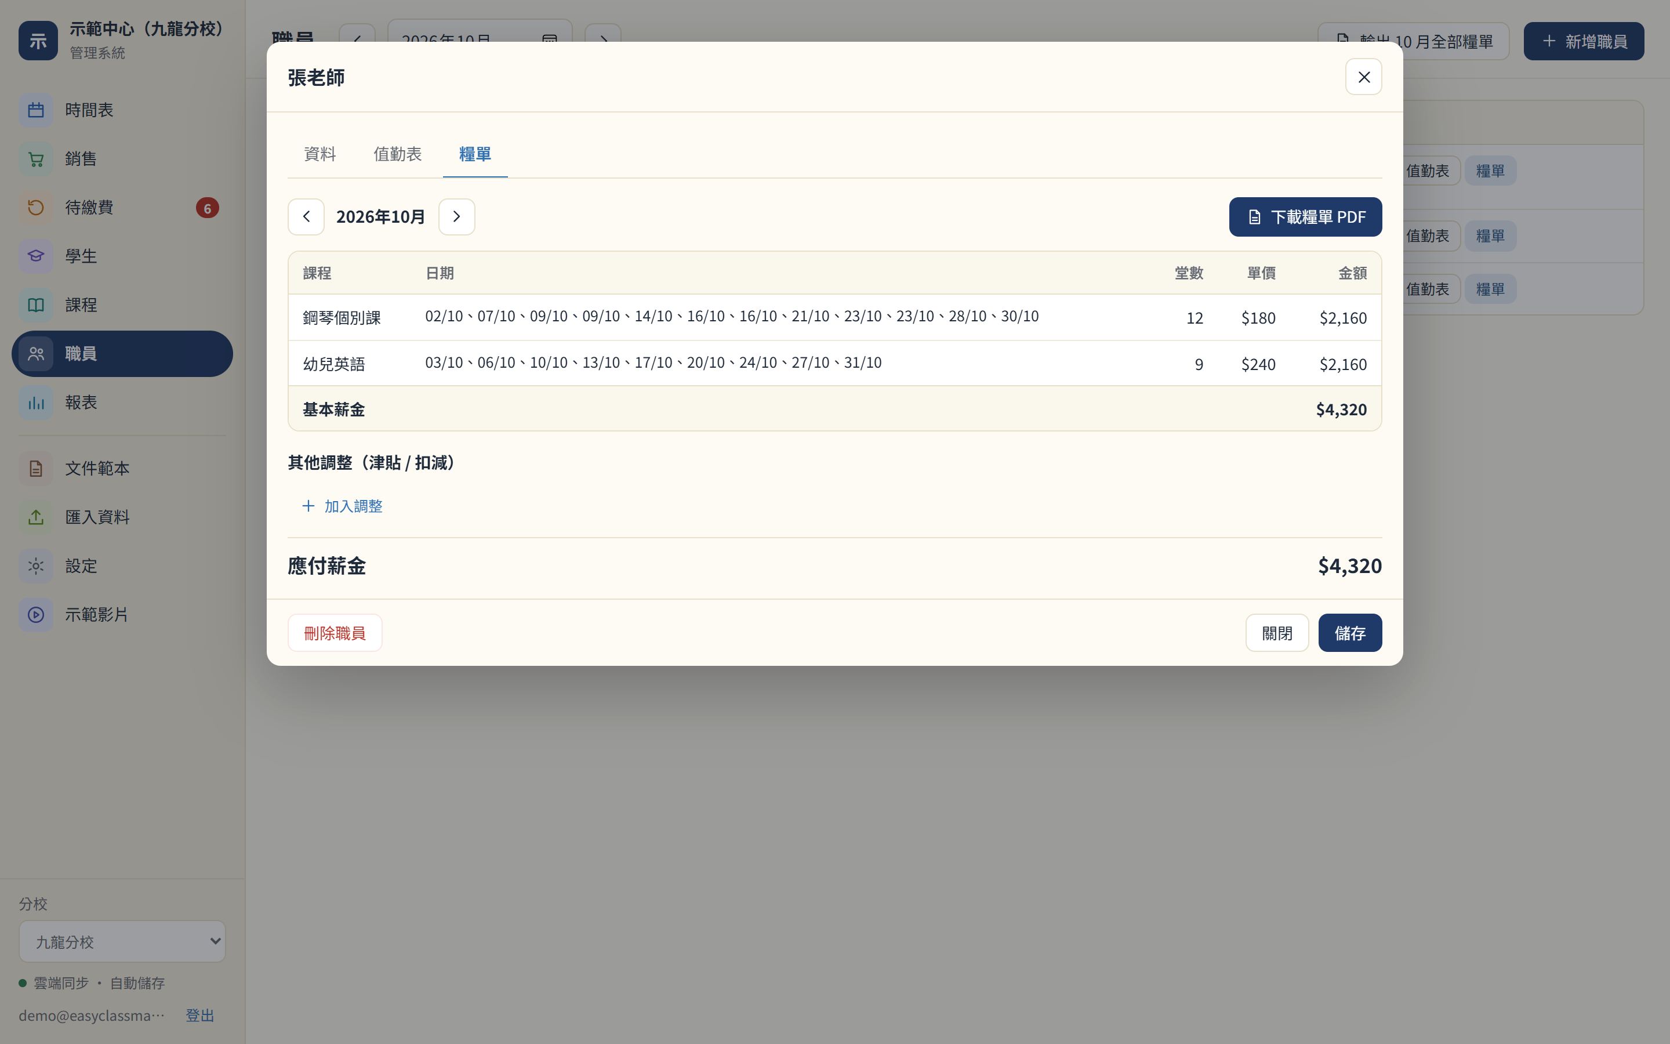Click the 加入調整 link text
Screen dimensions: 1670x1044
tap(353, 506)
